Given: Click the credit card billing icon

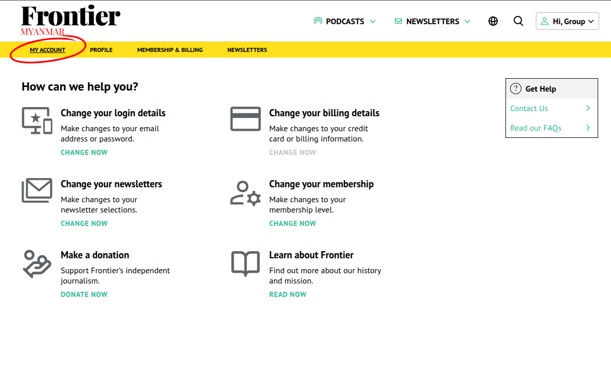Looking at the screenshot, I should point(246,119).
